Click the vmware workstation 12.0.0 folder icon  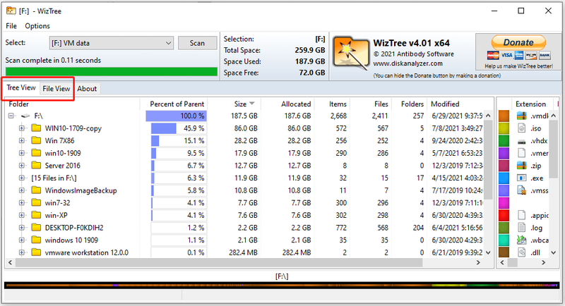36,252
